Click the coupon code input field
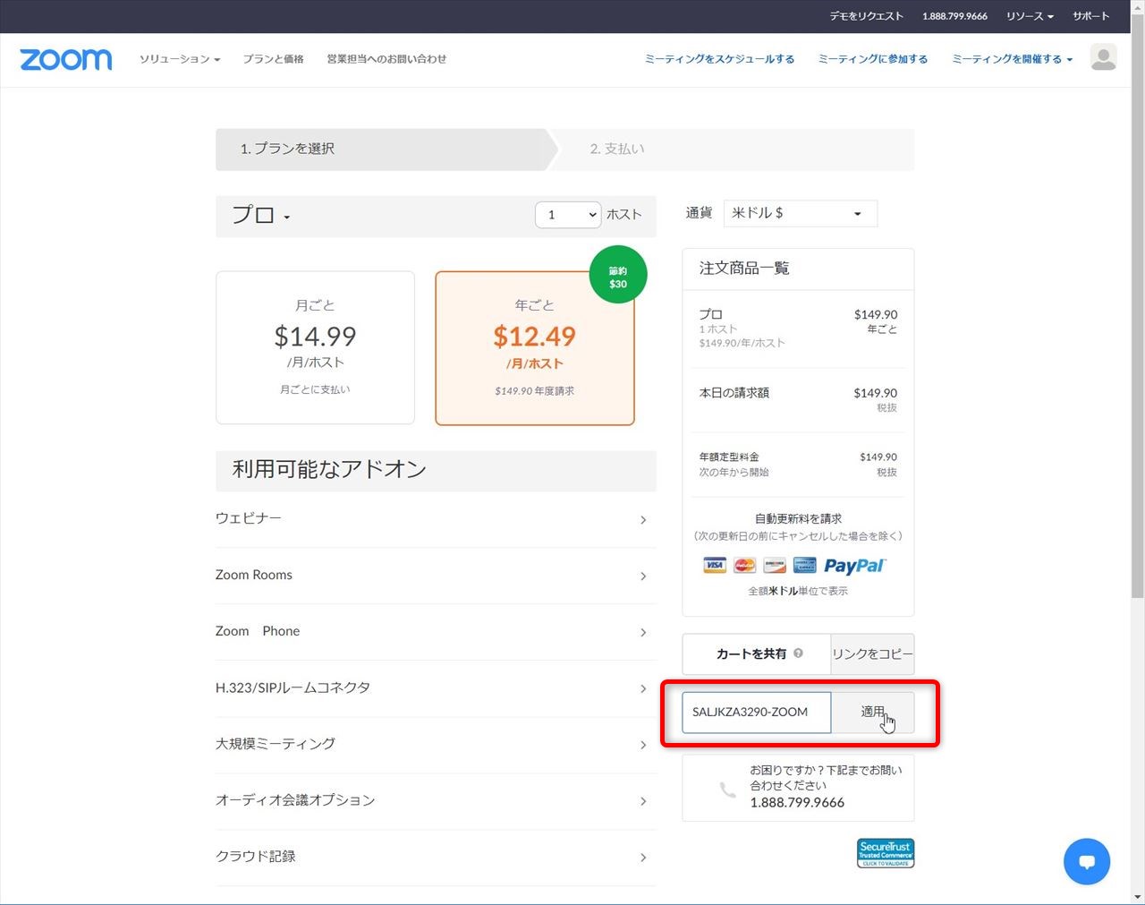 (757, 712)
